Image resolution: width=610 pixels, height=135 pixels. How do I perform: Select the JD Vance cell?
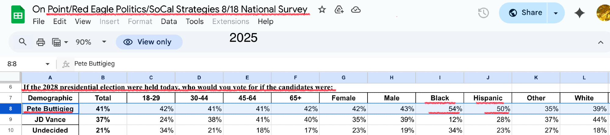click(50, 120)
